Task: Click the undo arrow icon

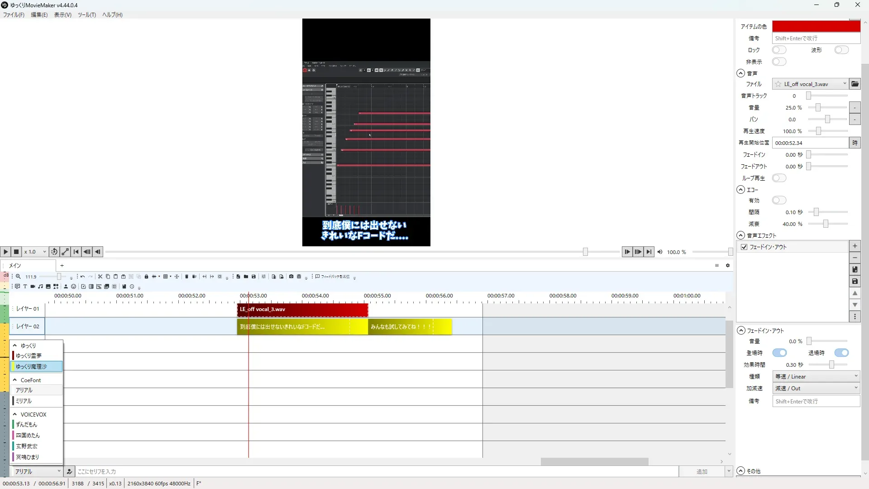Action: (x=82, y=277)
